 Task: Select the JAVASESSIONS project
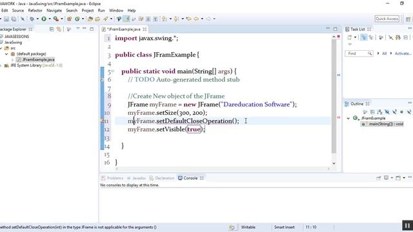pos(17,36)
